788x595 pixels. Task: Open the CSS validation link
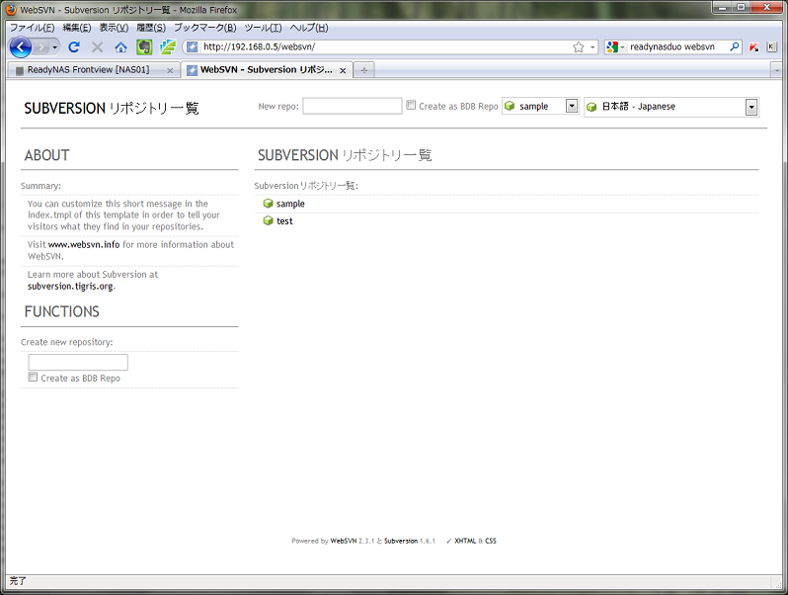pyautogui.click(x=491, y=541)
